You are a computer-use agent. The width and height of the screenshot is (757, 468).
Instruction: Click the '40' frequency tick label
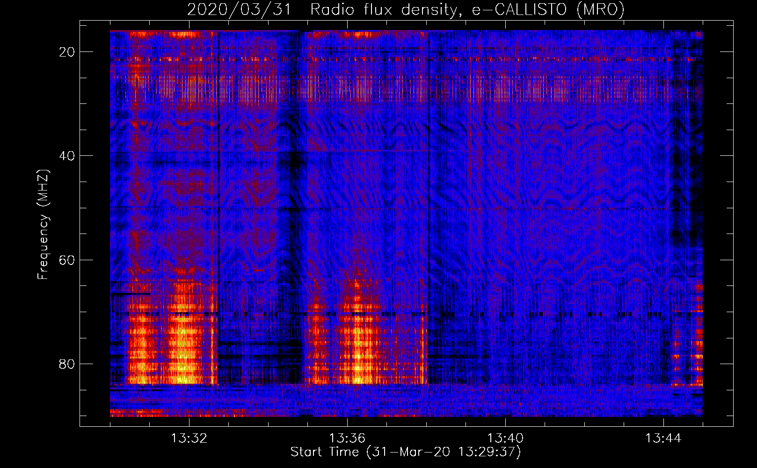(67, 156)
